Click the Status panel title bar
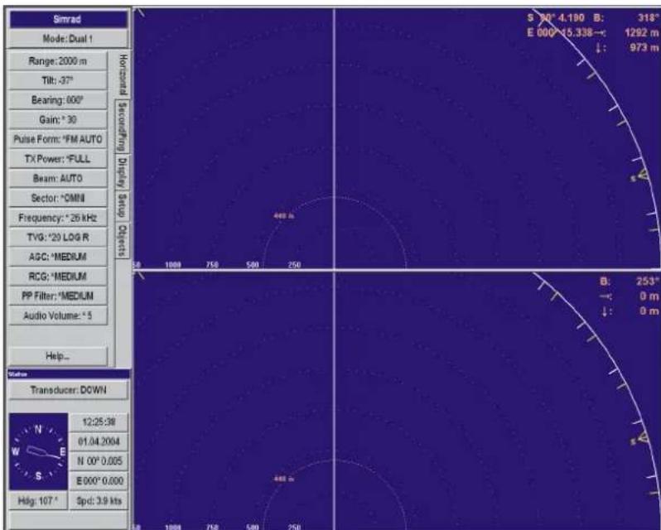Viewport: 661px width, 530px height. 68,373
